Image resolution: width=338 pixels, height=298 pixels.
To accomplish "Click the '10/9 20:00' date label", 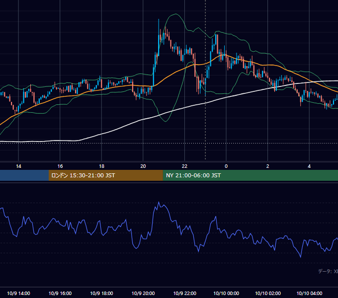I will 143,293.
